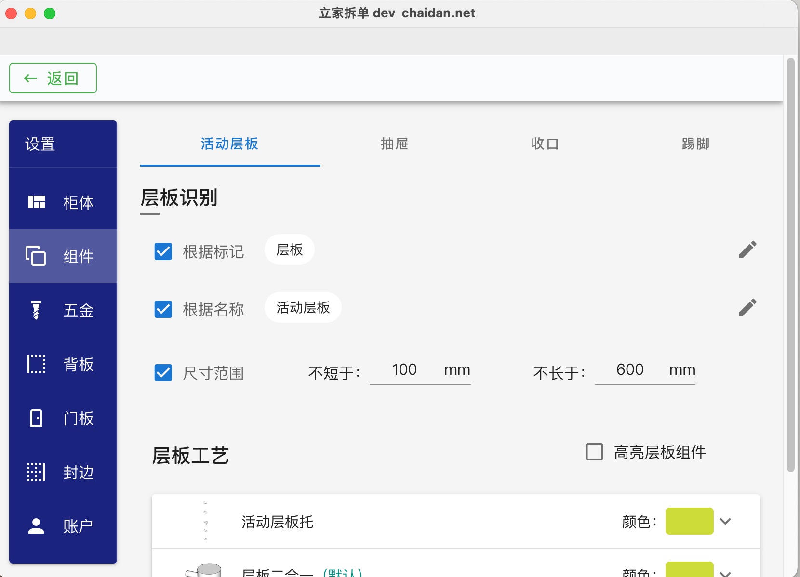Click the 不长于 label
The height and width of the screenshot is (577, 800).
(x=559, y=373)
